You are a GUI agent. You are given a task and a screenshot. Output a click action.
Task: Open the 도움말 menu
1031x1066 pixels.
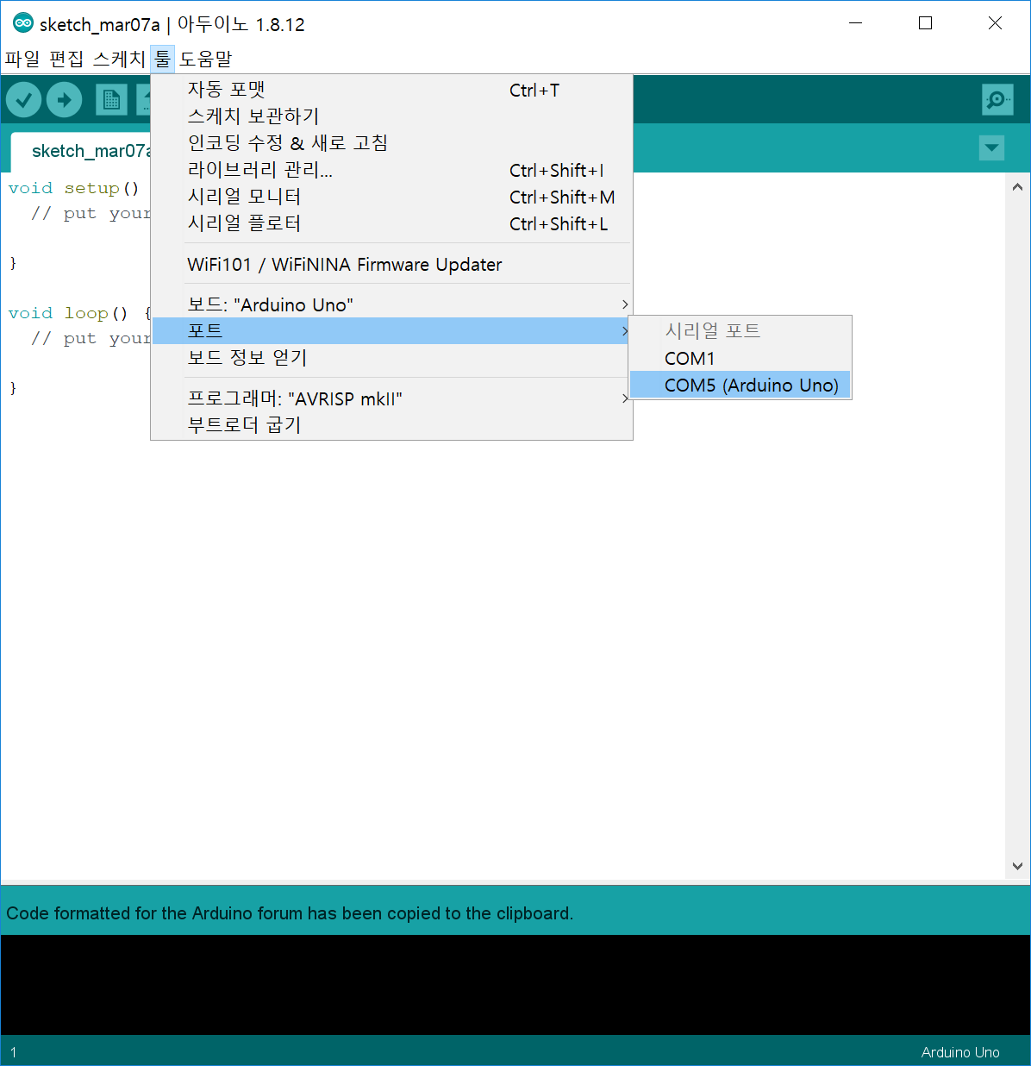[206, 59]
